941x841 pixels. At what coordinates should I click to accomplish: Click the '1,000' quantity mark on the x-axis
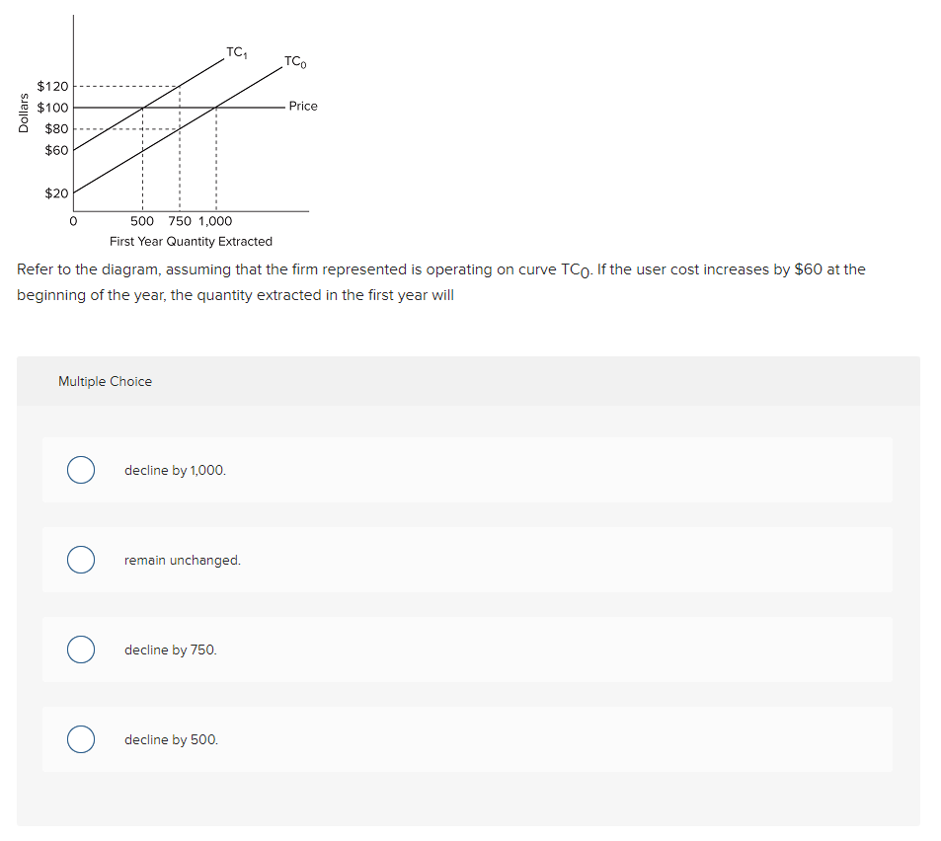[x=215, y=221]
